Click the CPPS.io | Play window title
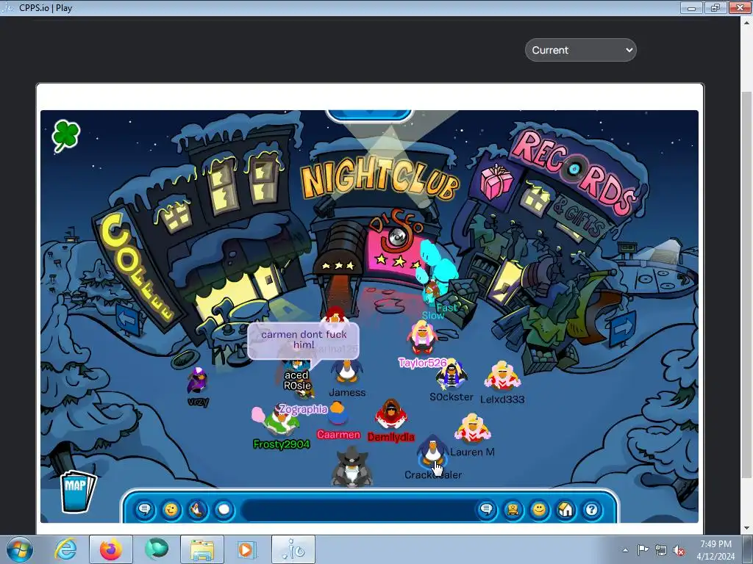The width and height of the screenshot is (753, 564). (x=46, y=7)
